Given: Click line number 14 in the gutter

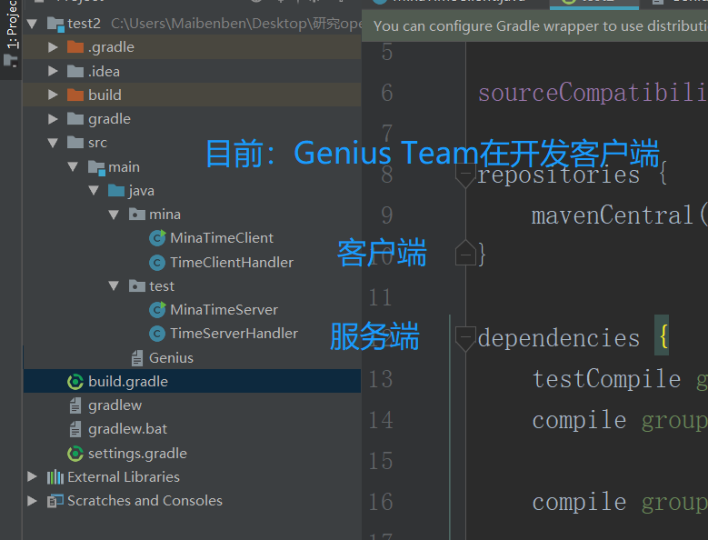Looking at the screenshot, I should 381,420.
